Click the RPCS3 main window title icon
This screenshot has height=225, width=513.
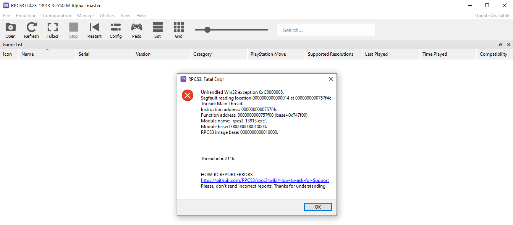pyautogui.click(x=6, y=6)
